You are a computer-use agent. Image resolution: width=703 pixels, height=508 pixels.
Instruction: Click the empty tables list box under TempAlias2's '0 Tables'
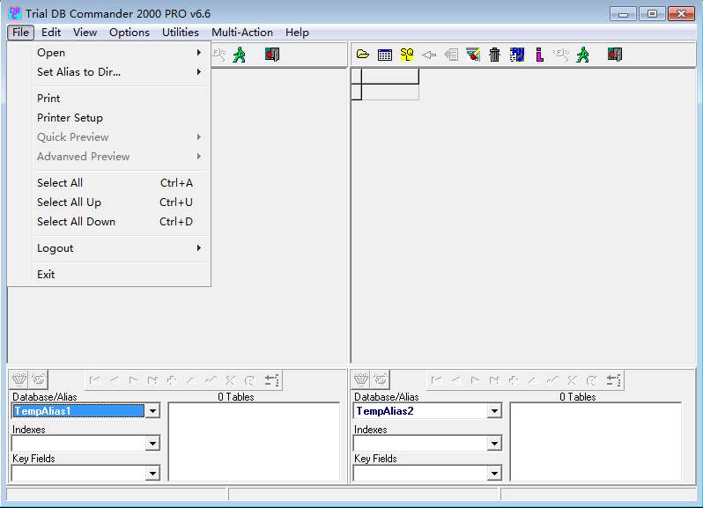(596, 442)
